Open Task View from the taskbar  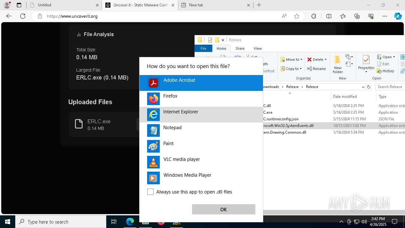click(x=114, y=222)
